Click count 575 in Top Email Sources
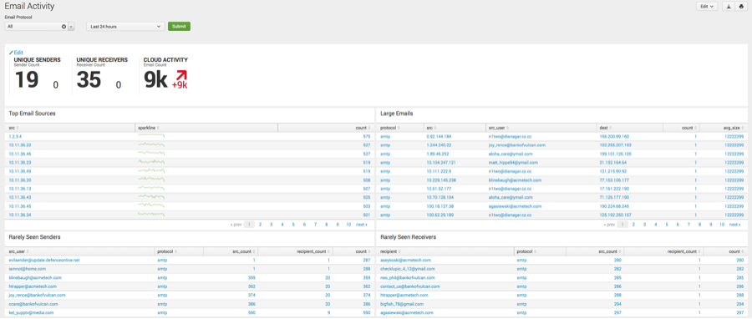Image resolution: width=752 pixels, height=319 pixels. [x=367, y=136]
